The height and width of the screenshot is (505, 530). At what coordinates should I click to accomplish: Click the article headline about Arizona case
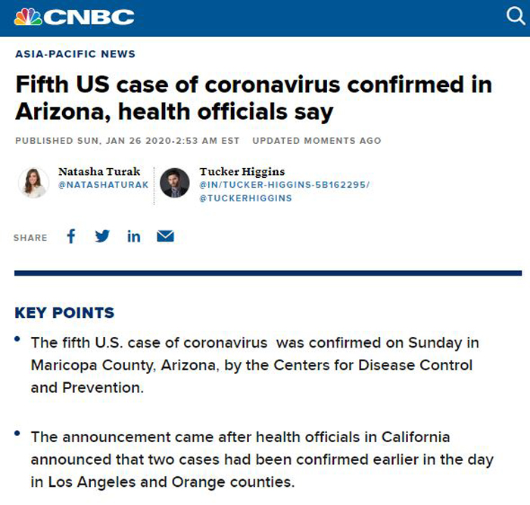pyautogui.click(x=254, y=98)
